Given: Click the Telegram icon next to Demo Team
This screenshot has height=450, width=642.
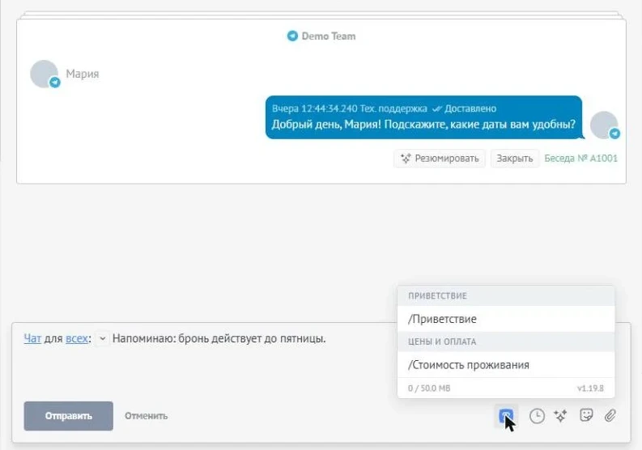Looking at the screenshot, I should click(292, 36).
